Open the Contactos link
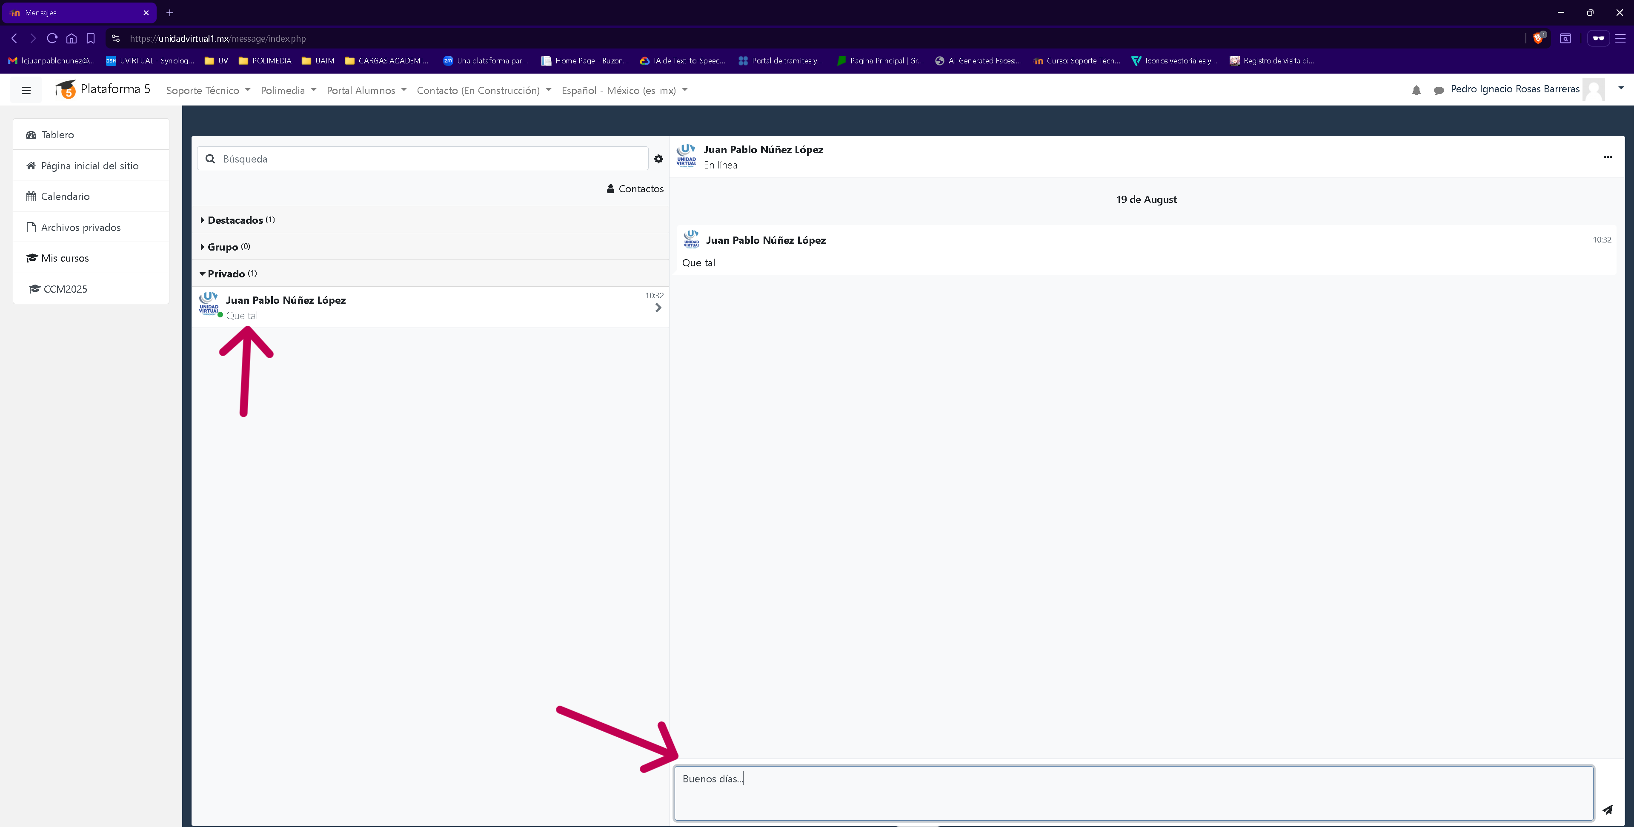Image resolution: width=1634 pixels, height=827 pixels. coord(635,189)
